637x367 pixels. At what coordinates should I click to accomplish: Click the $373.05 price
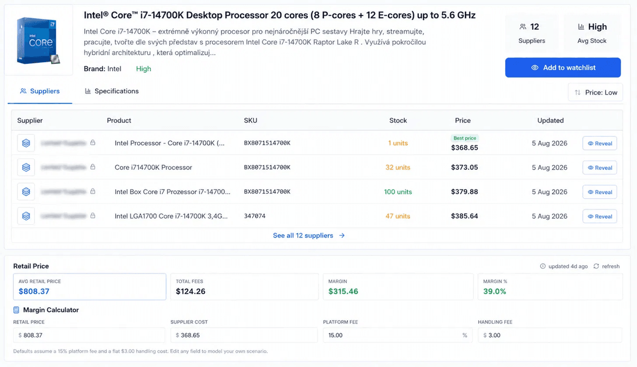coord(464,167)
